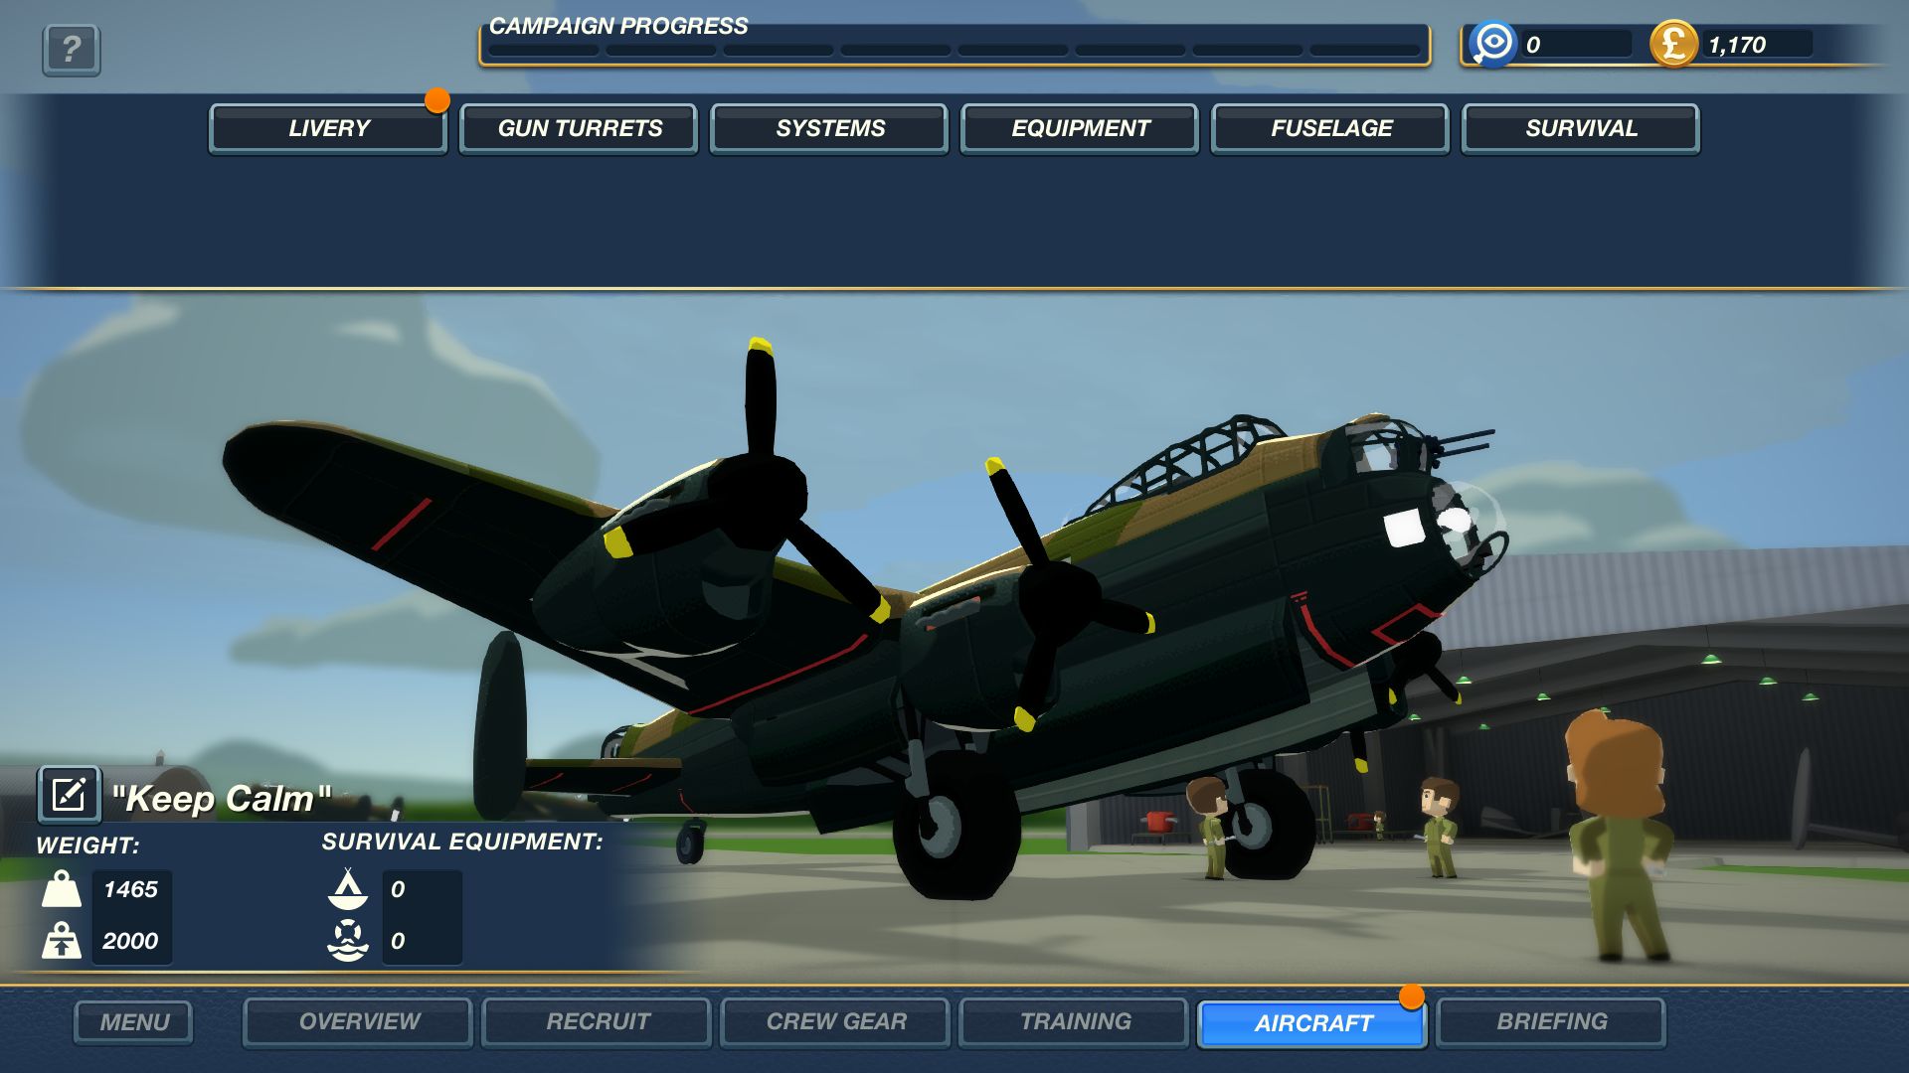Switch to the Fuselage category

pyautogui.click(x=1330, y=128)
